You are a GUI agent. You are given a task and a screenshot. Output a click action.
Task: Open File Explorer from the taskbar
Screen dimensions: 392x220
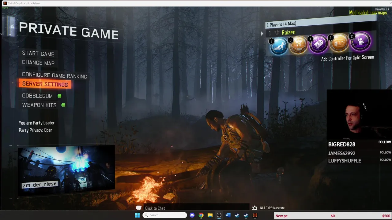point(210,215)
